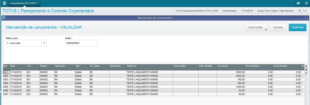Click the Administrador user label
This screenshot has height=105, width=310.
click(x=229, y=11)
